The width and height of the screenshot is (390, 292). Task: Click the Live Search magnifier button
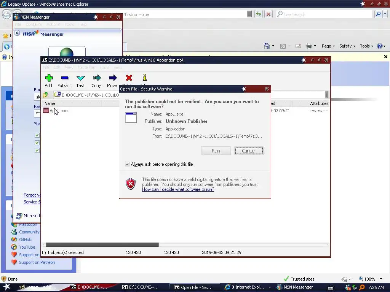(x=378, y=14)
